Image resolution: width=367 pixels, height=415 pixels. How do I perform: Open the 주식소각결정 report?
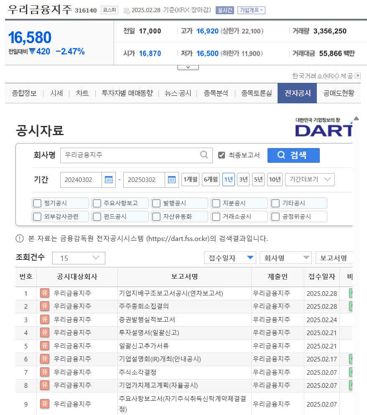point(138,372)
